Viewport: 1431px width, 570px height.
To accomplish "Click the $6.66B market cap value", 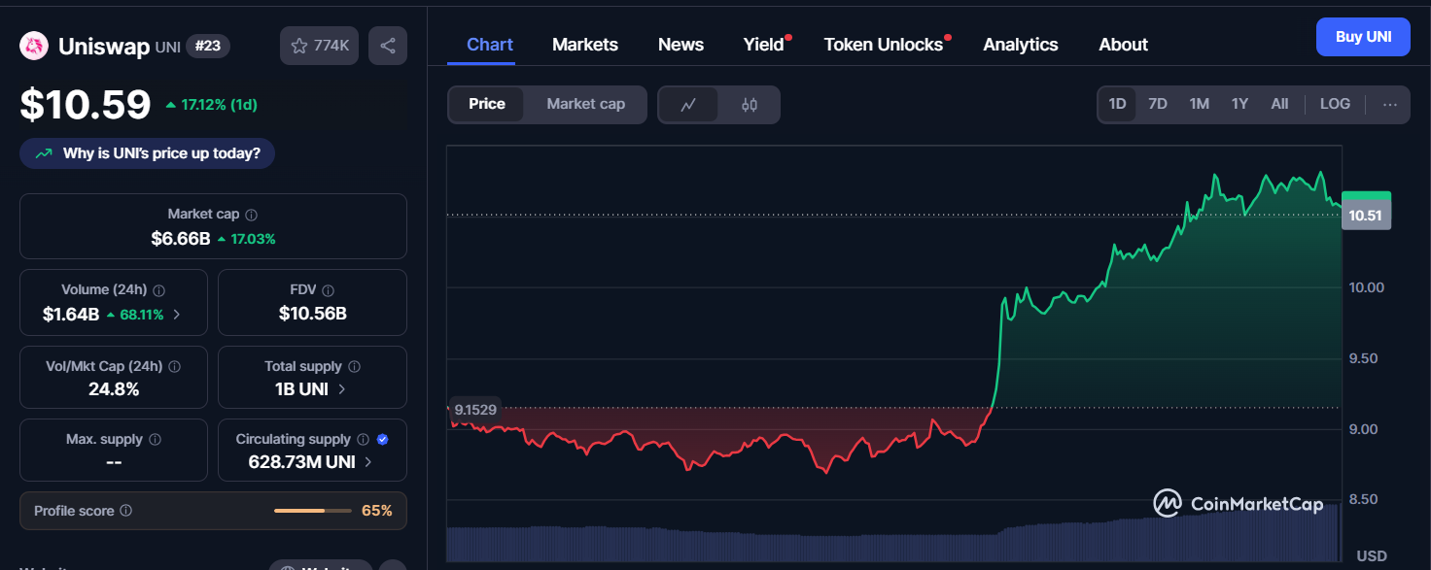I will click(181, 238).
